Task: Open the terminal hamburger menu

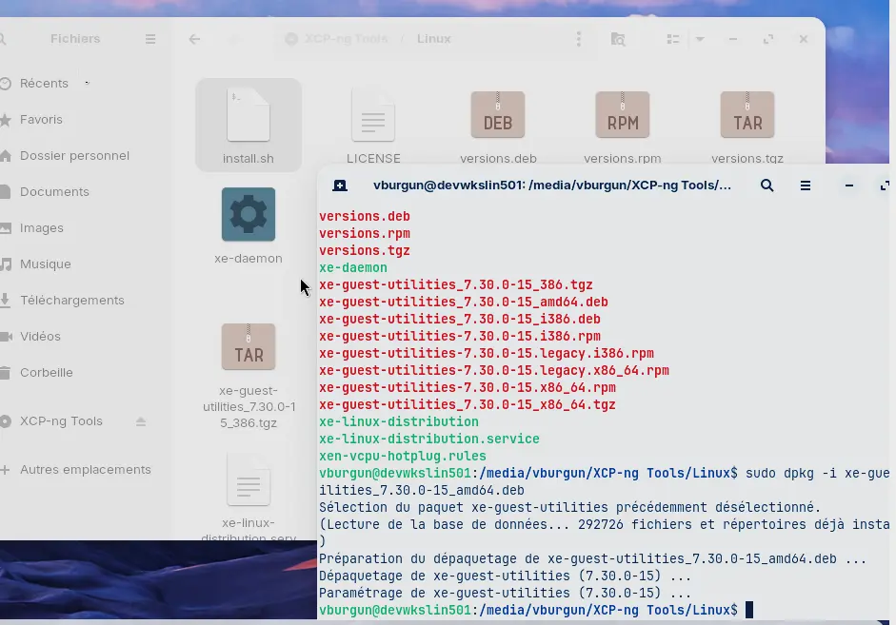Action: click(x=806, y=186)
